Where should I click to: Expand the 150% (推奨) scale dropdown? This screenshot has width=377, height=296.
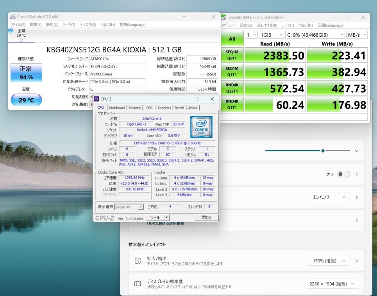329,261
